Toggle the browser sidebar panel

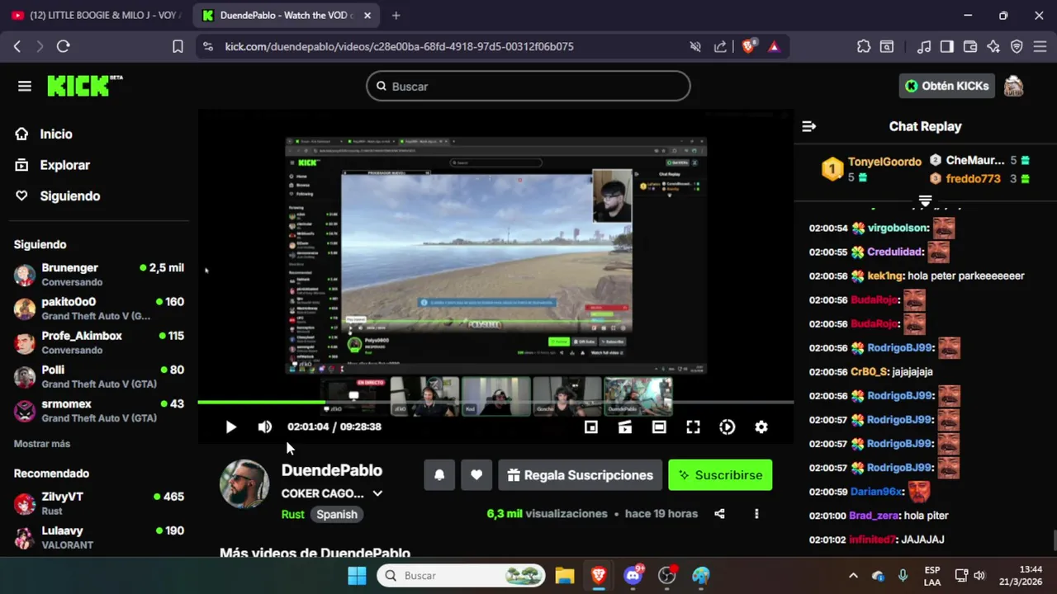(x=947, y=47)
